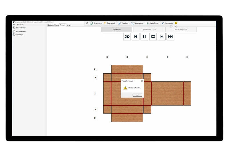The width and height of the screenshot is (228, 152).
Task: Switch to the Designer tab
Action: coord(51,25)
